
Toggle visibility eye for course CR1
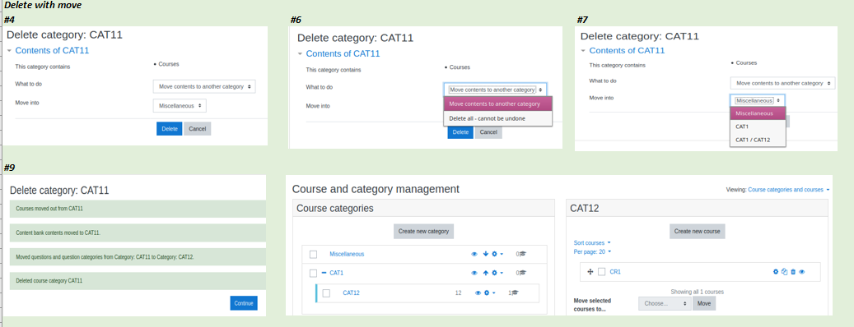(x=802, y=272)
